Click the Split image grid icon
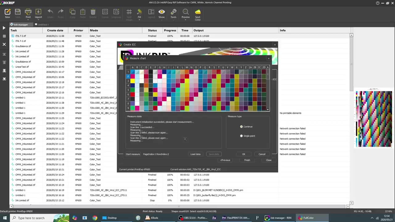395x222 pixels. coord(129,12)
